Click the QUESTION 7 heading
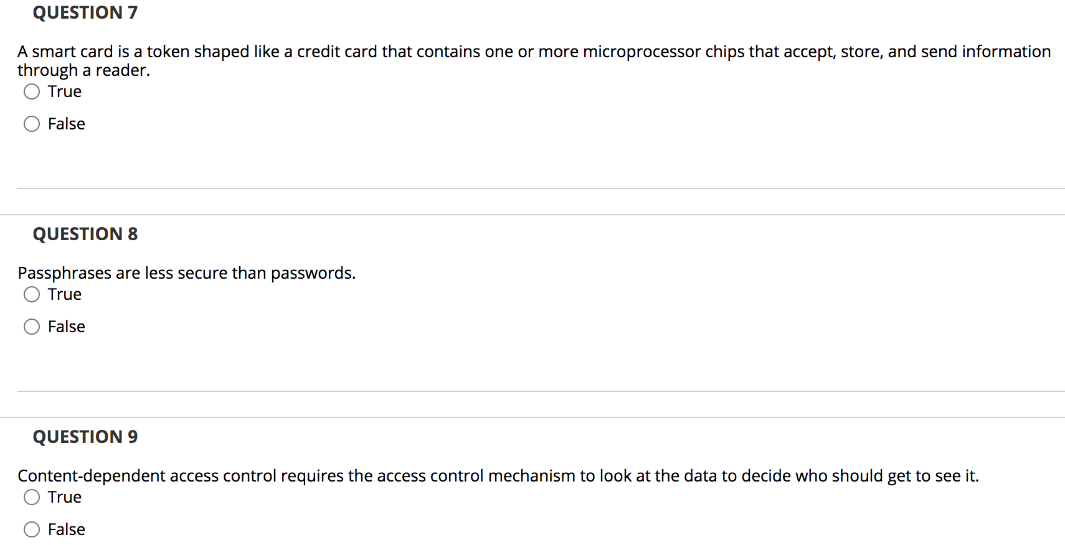This screenshot has width=1065, height=545. click(x=85, y=12)
